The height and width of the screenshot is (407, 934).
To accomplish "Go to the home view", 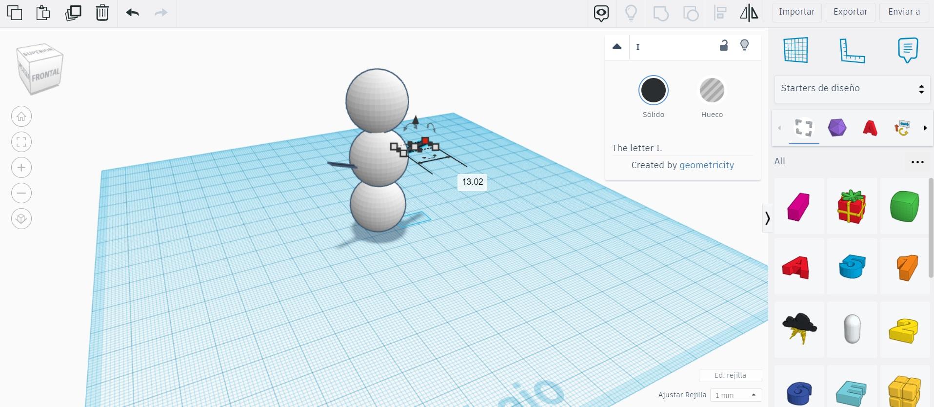I will [x=21, y=116].
